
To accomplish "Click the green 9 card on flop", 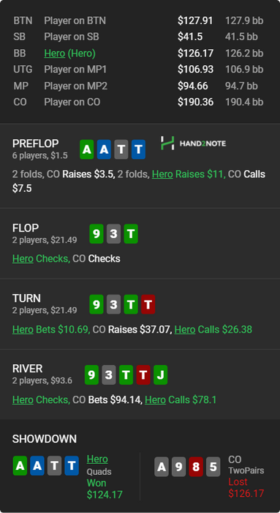I will (97, 234).
